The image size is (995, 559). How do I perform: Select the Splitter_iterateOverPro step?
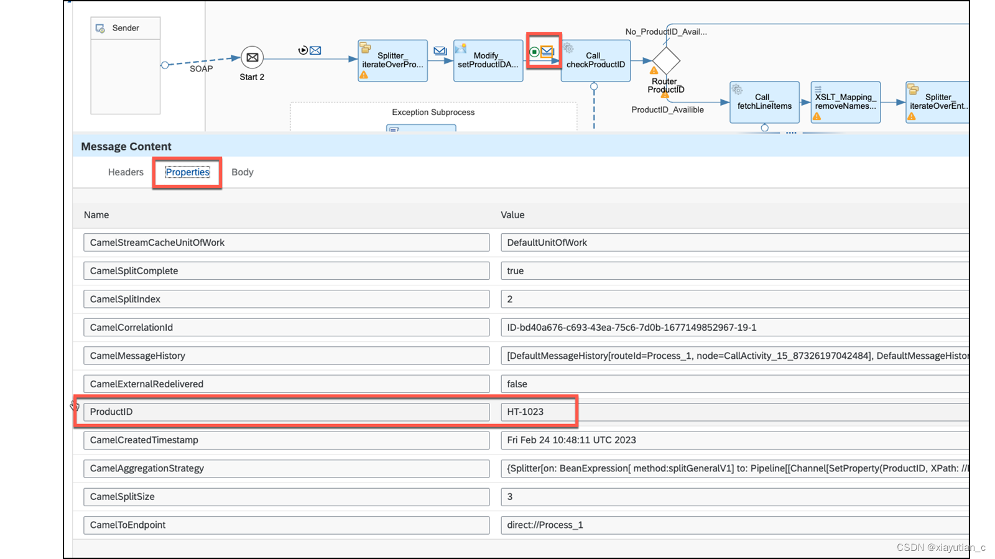click(392, 60)
